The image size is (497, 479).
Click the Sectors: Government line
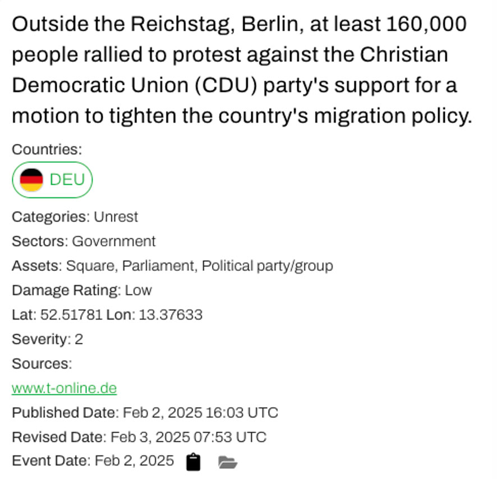click(84, 241)
